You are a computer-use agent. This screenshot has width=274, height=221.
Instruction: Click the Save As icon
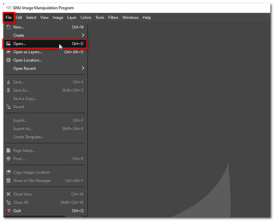pos(8,90)
